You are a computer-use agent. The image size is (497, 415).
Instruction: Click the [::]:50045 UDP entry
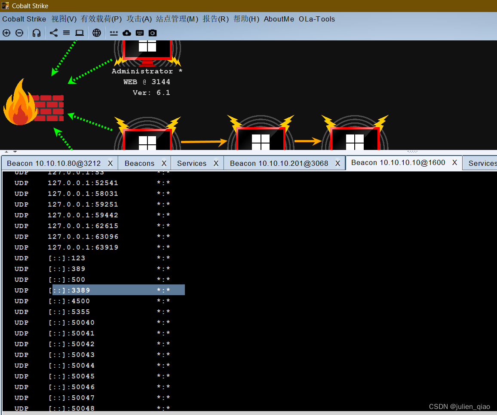tap(92, 376)
